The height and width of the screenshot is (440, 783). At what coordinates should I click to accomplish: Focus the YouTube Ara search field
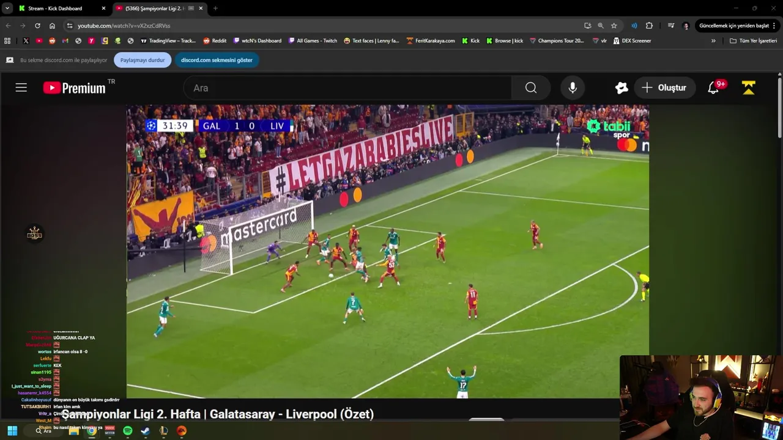click(347, 87)
